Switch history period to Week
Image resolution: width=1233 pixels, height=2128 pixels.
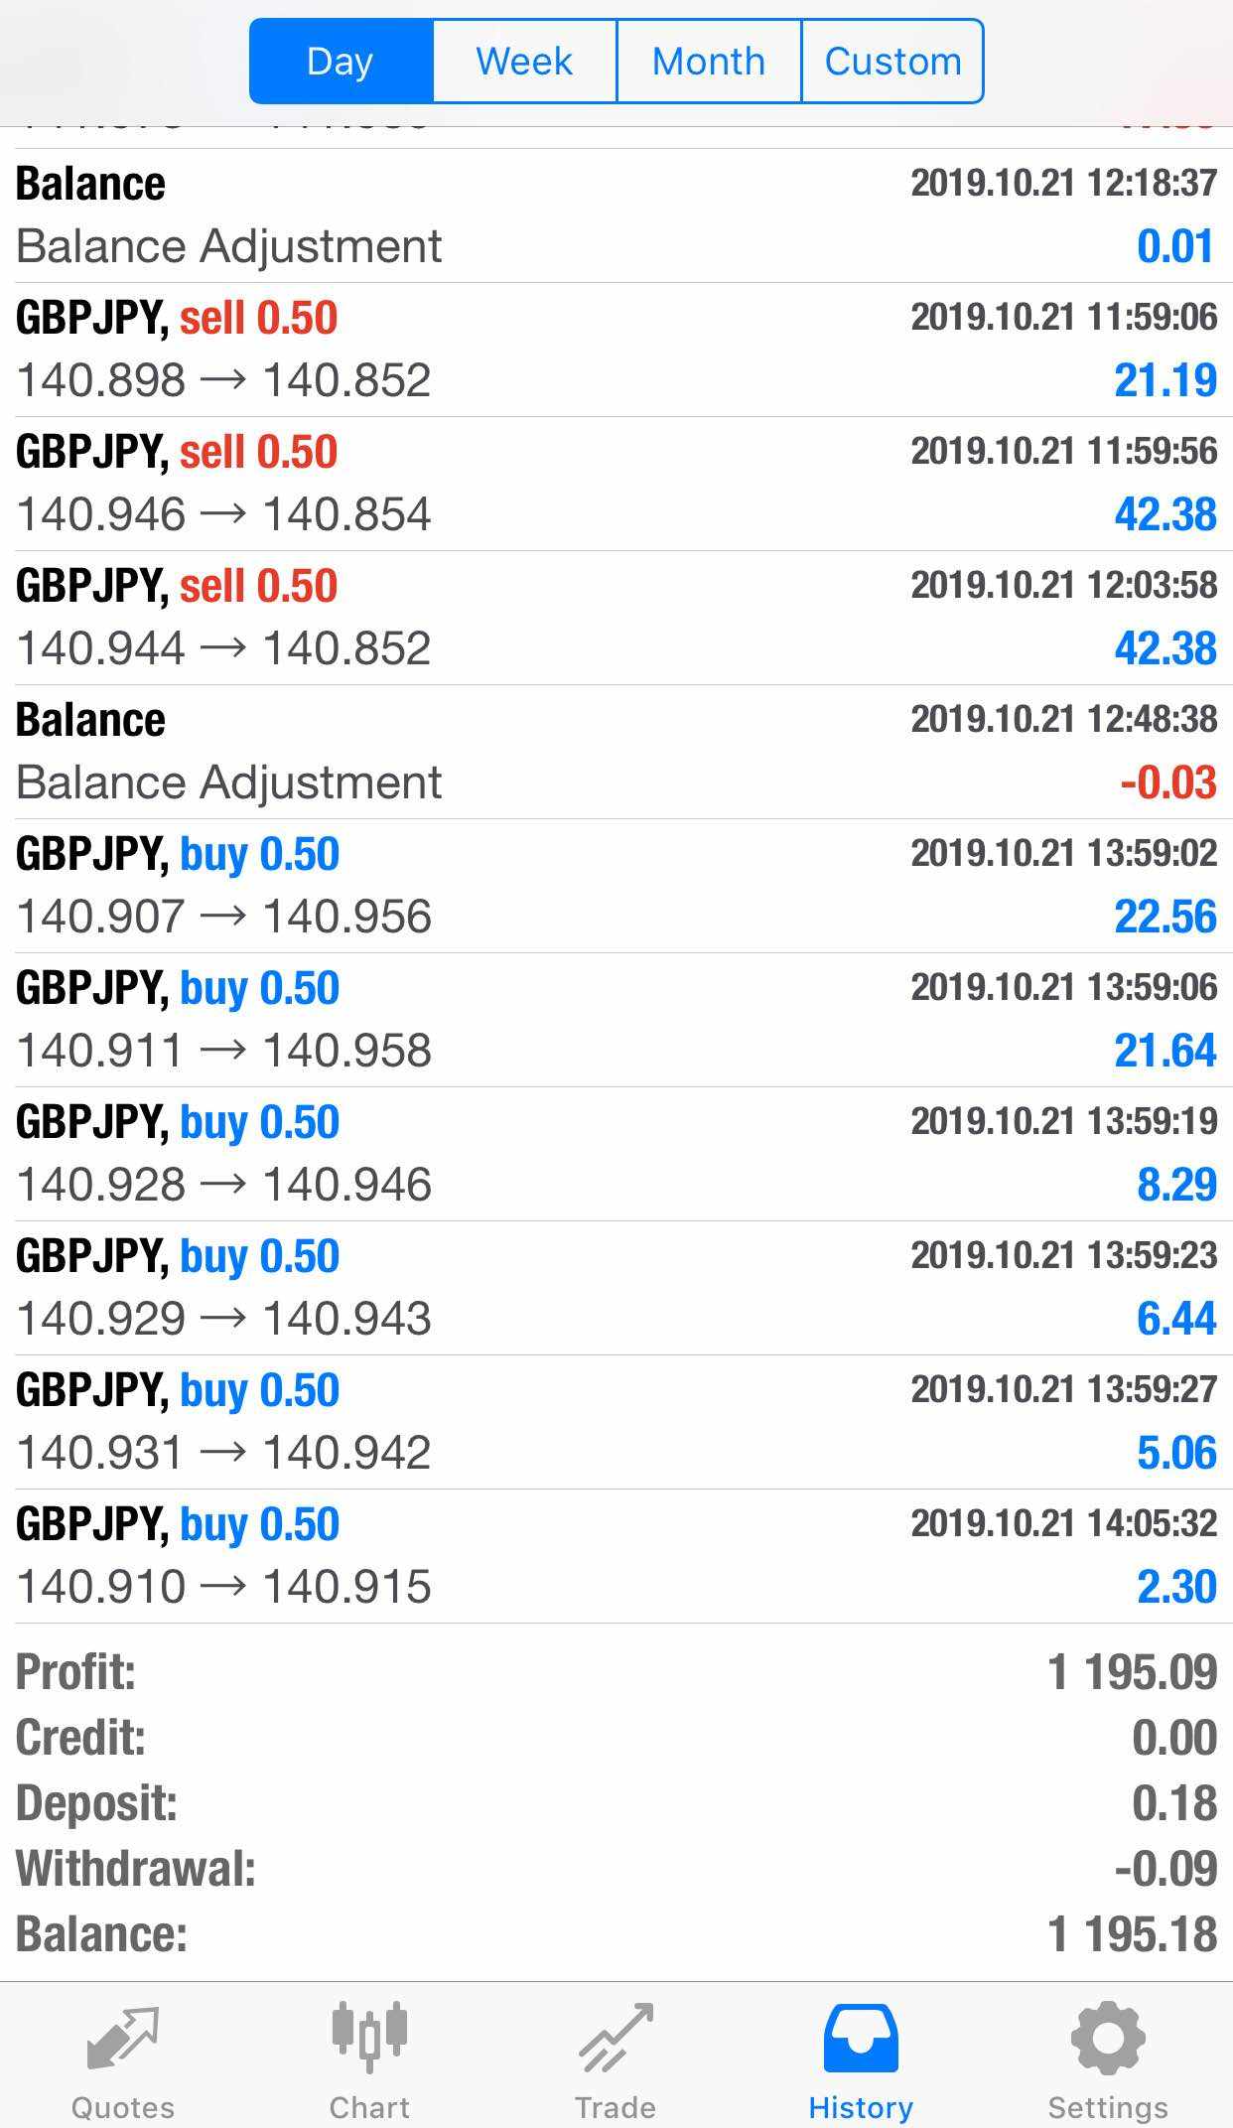coord(525,62)
